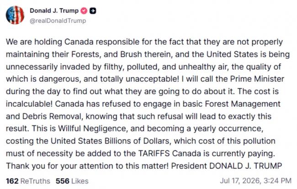This screenshot has height=189, width=297.
Task: Click the President DONALD J. TRUMP signature
Action: click(x=227, y=166)
